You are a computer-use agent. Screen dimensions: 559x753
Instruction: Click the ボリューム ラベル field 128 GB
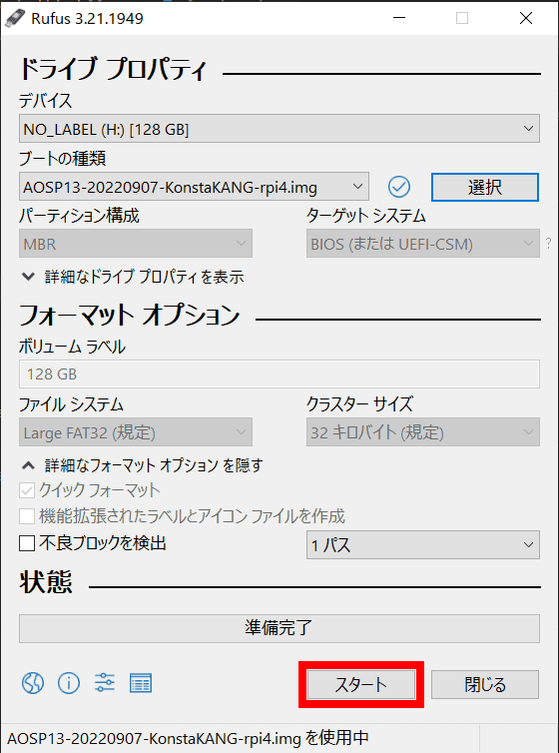pyautogui.click(x=279, y=374)
